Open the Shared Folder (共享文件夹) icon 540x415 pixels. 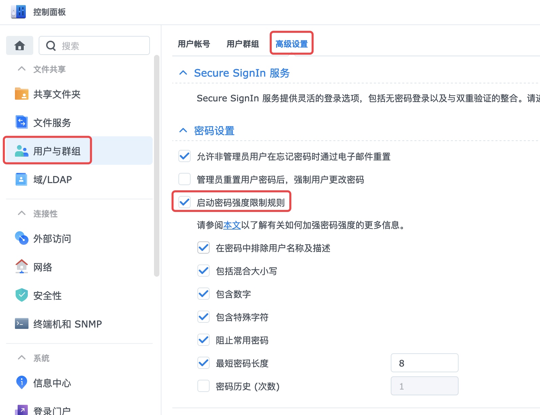22,94
